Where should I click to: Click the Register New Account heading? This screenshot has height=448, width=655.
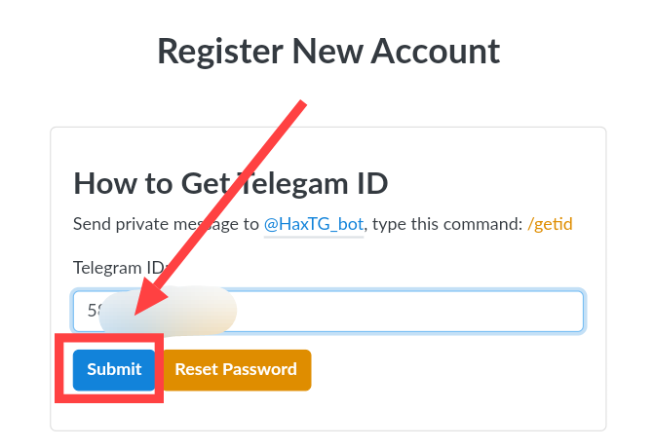click(x=328, y=51)
